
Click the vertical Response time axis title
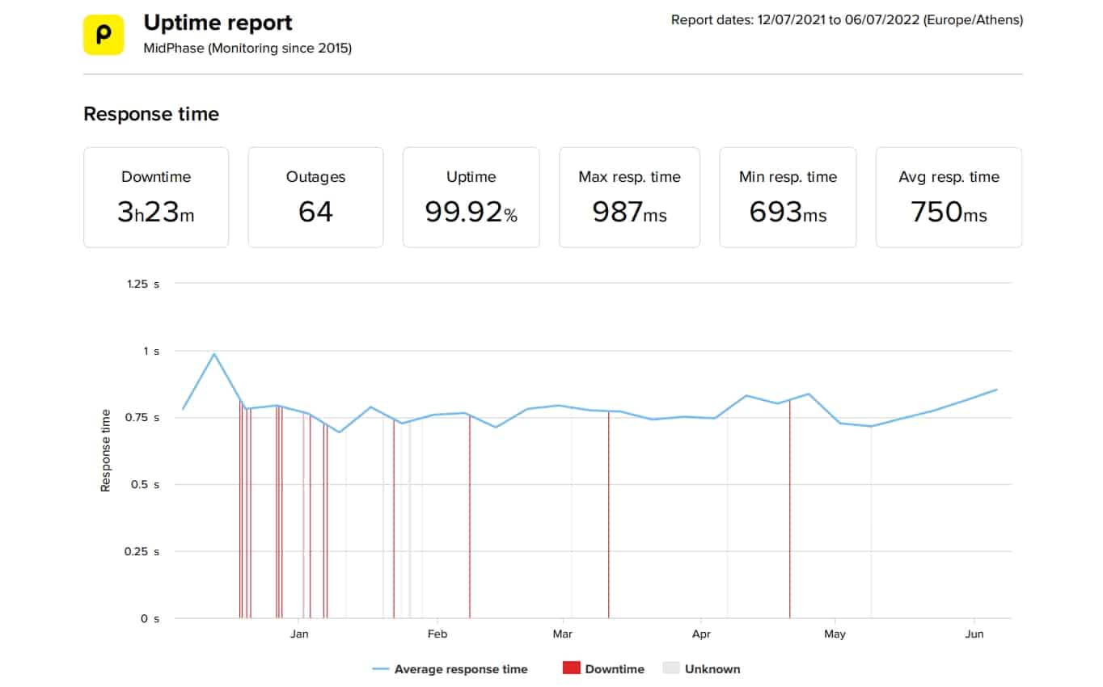[105, 451]
